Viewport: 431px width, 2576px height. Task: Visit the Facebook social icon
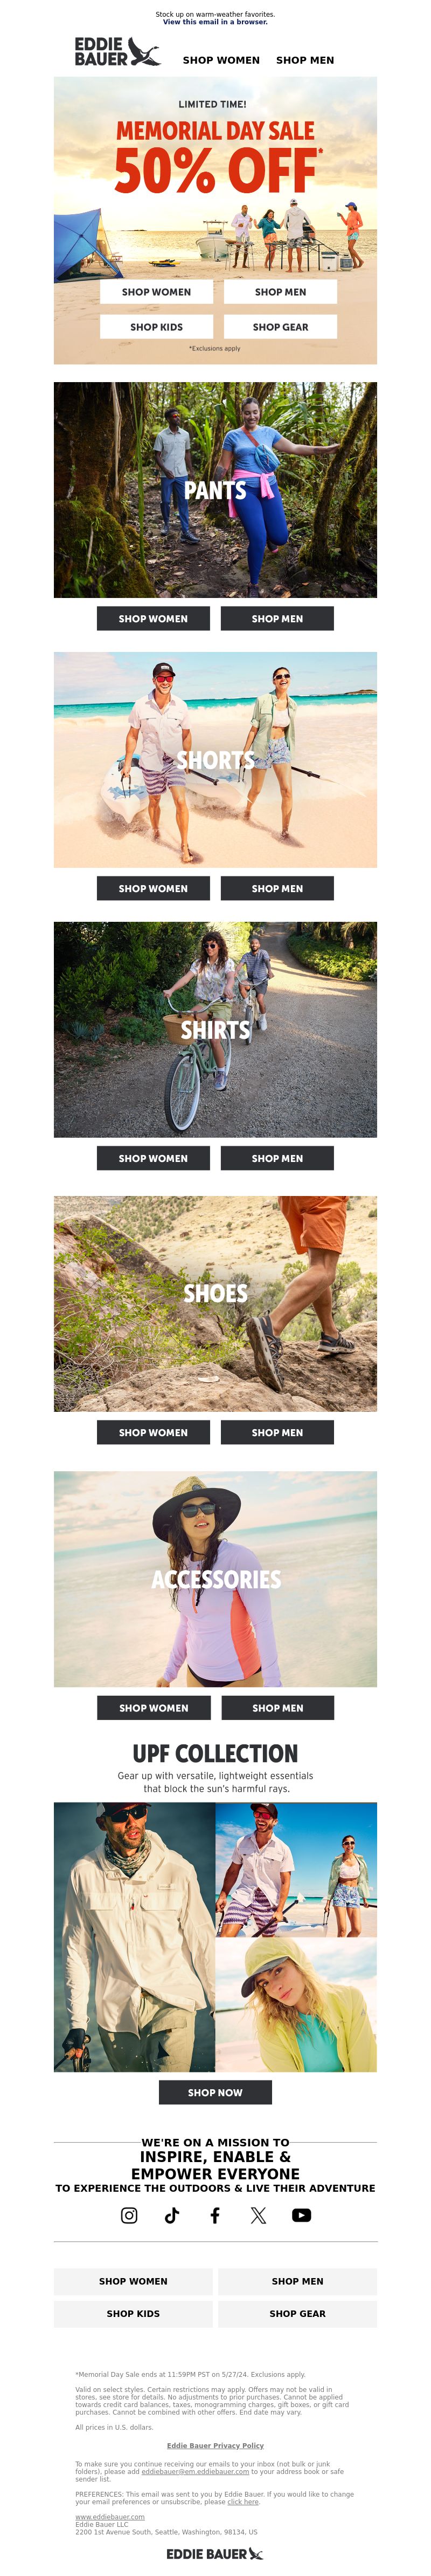214,2215
